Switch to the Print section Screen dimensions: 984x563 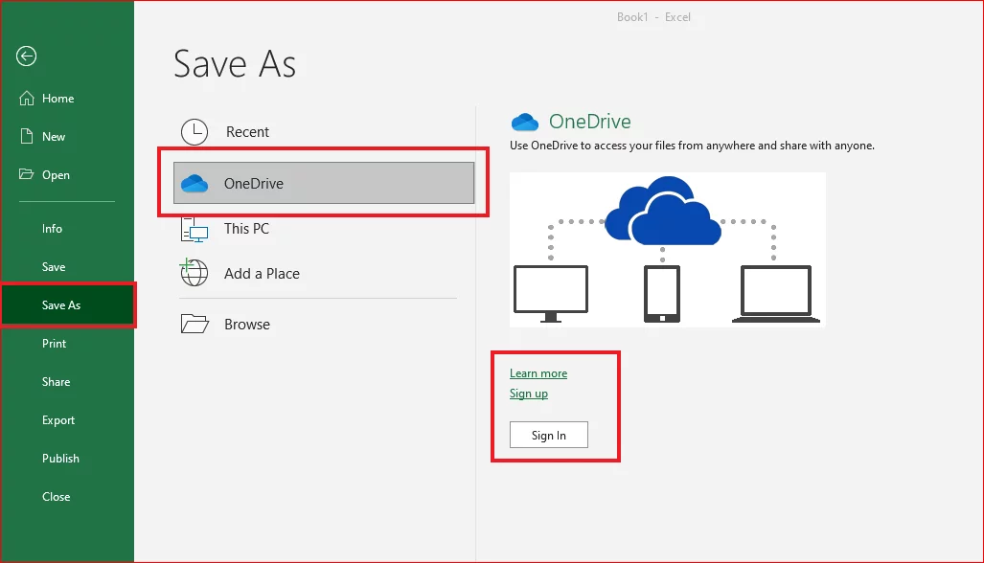[x=54, y=343]
